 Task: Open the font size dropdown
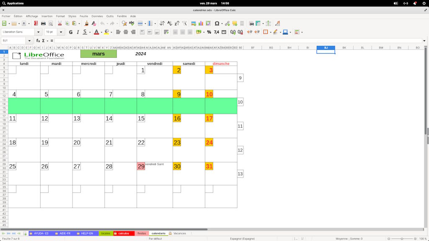pos(61,32)
